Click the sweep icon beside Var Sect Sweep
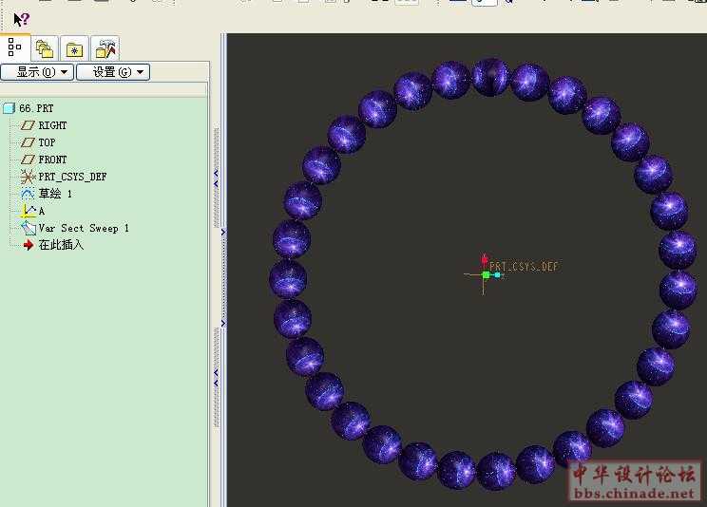This screenshot has height=507, width=707. coord(29,228)
